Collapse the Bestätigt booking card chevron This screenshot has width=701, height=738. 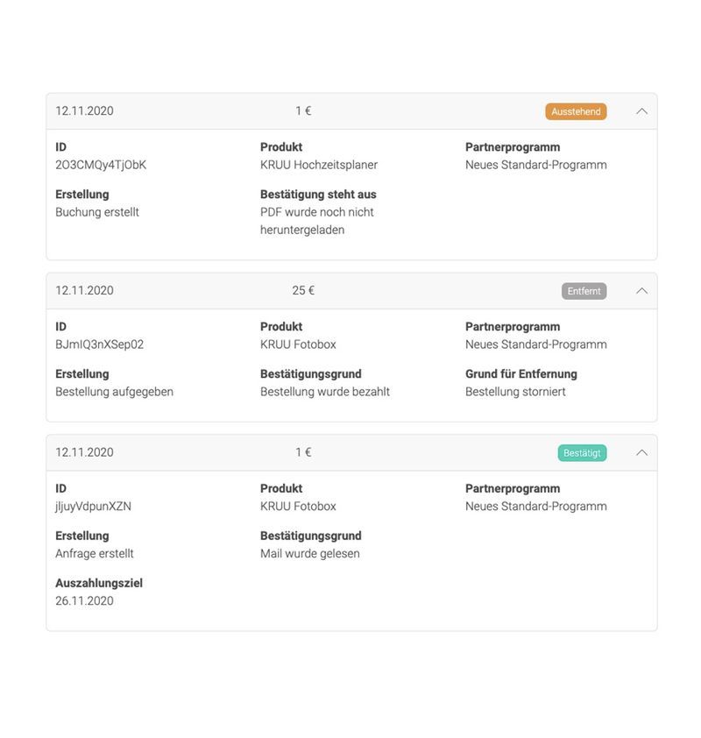coord(641,453)
